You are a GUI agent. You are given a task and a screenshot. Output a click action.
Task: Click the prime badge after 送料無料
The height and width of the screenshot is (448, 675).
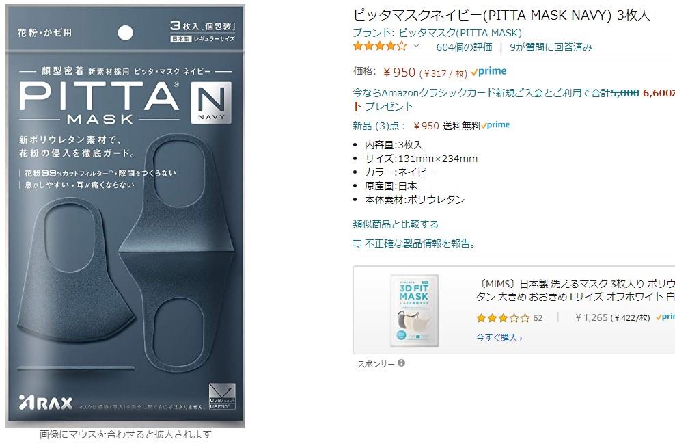tap(495, 125)
